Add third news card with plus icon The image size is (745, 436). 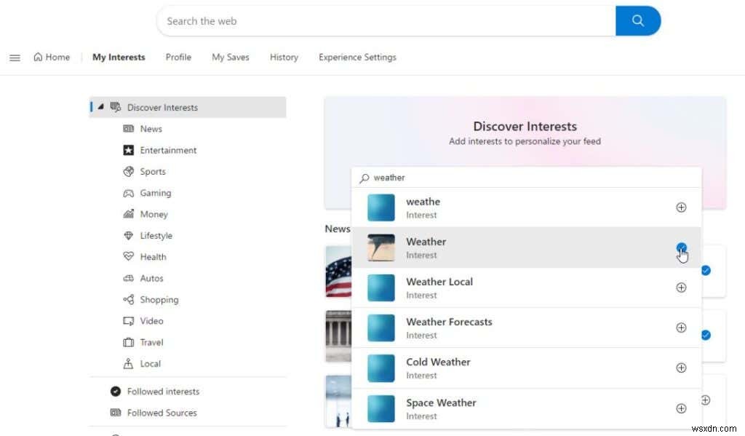coord(706,400)
